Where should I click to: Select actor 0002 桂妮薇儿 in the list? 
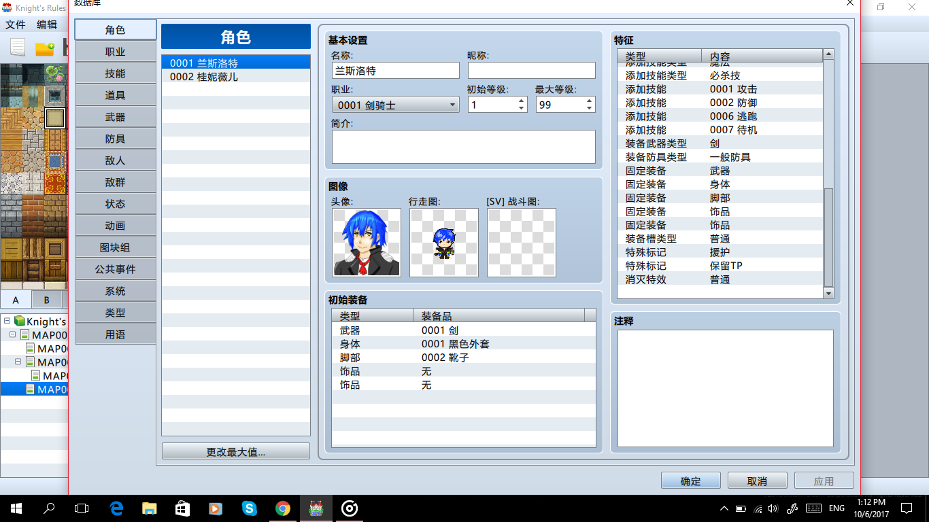pyautogui.click(x=236, y=77)
